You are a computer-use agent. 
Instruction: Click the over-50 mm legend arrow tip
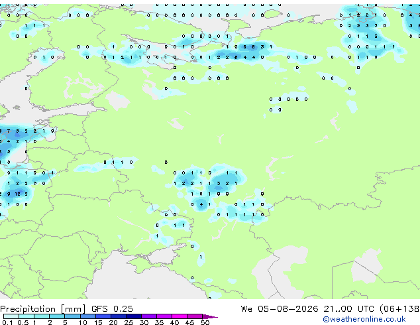[210, 316]
